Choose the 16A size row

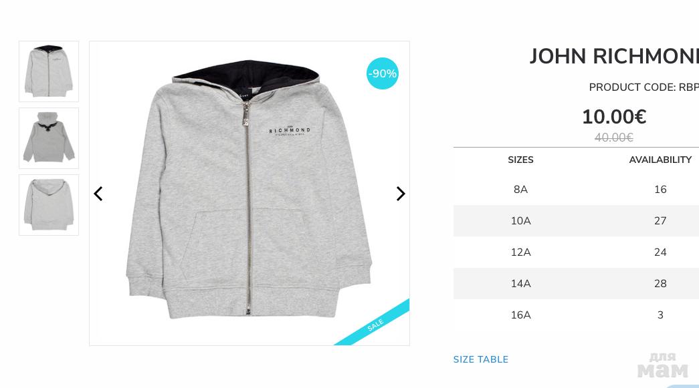tap(576, 315)
